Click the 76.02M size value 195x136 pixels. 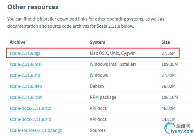coord(169,86)
